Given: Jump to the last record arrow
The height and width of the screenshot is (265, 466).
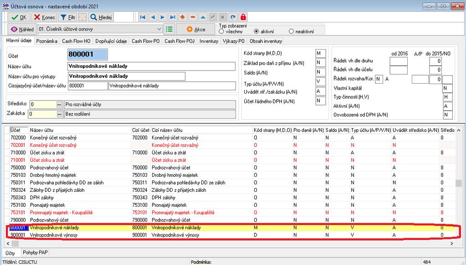Looking at the screenshot, I should click(173, 17).
